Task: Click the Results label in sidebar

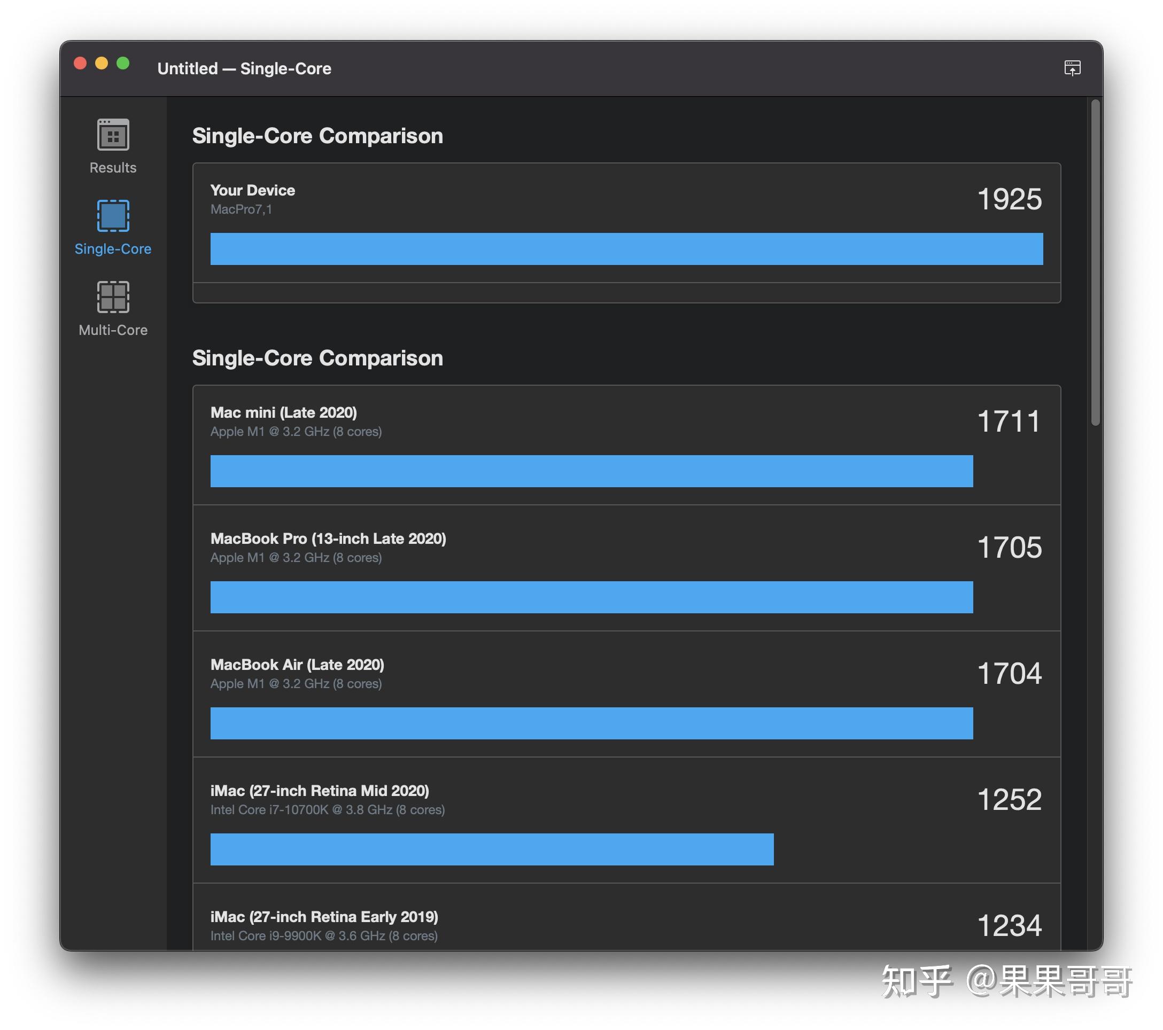Action: click(113, 167)
